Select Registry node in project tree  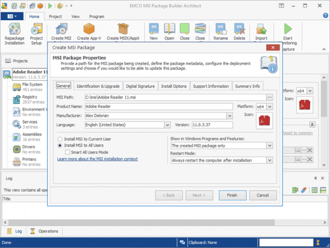tap(29, 99)
